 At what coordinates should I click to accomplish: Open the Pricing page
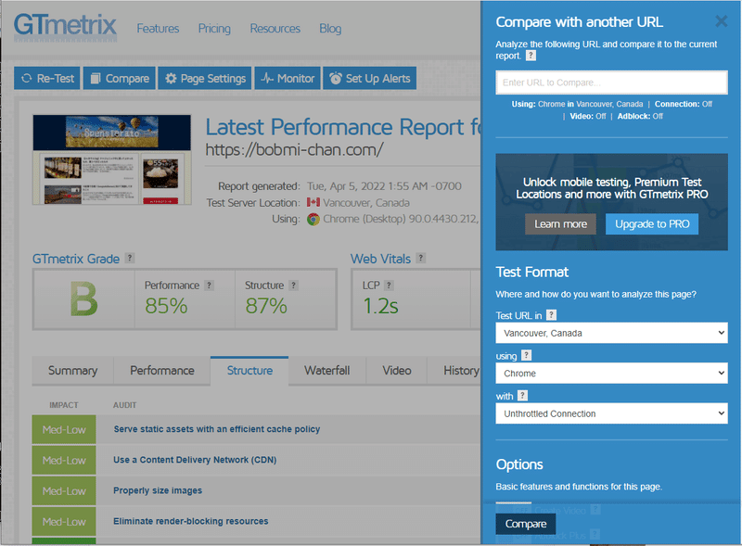[214, 29]
